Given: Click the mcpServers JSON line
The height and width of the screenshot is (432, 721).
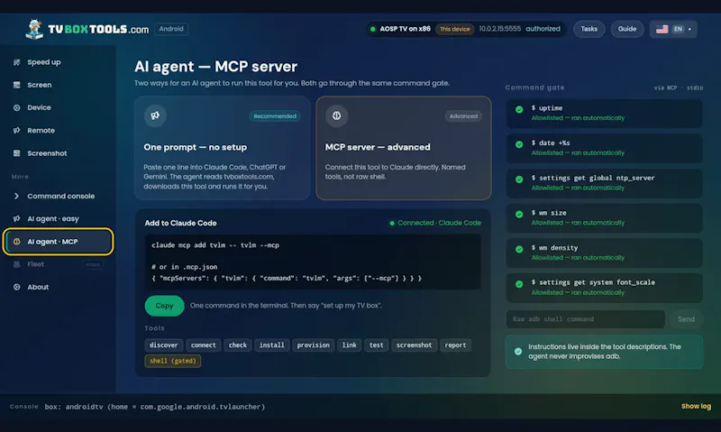Looking at the screenshot, I should click(x=287, y=279).
